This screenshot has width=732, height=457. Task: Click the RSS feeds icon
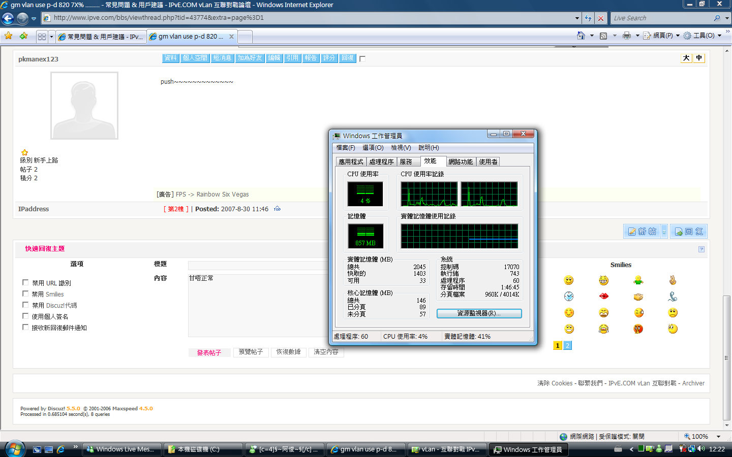click(x=603, y=36)
